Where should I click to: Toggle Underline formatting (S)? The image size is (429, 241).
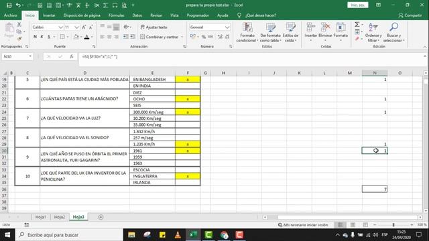click(49, 37)
